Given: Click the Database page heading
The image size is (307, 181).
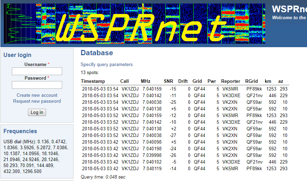Looking at the screenshot, I should pyautogui.click(x=97, y=53).
